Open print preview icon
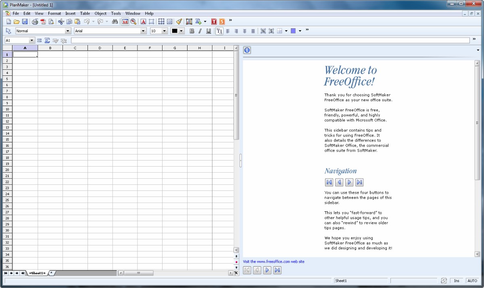The height and width of the screenshot is (288, 484). coord(51,21)
